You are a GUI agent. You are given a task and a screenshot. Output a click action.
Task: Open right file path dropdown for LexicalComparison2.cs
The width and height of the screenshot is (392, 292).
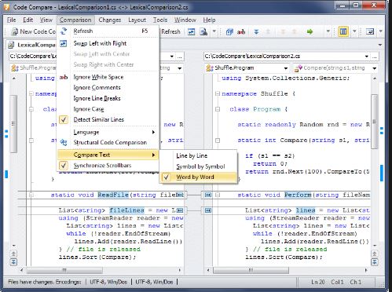click(366, 57)
